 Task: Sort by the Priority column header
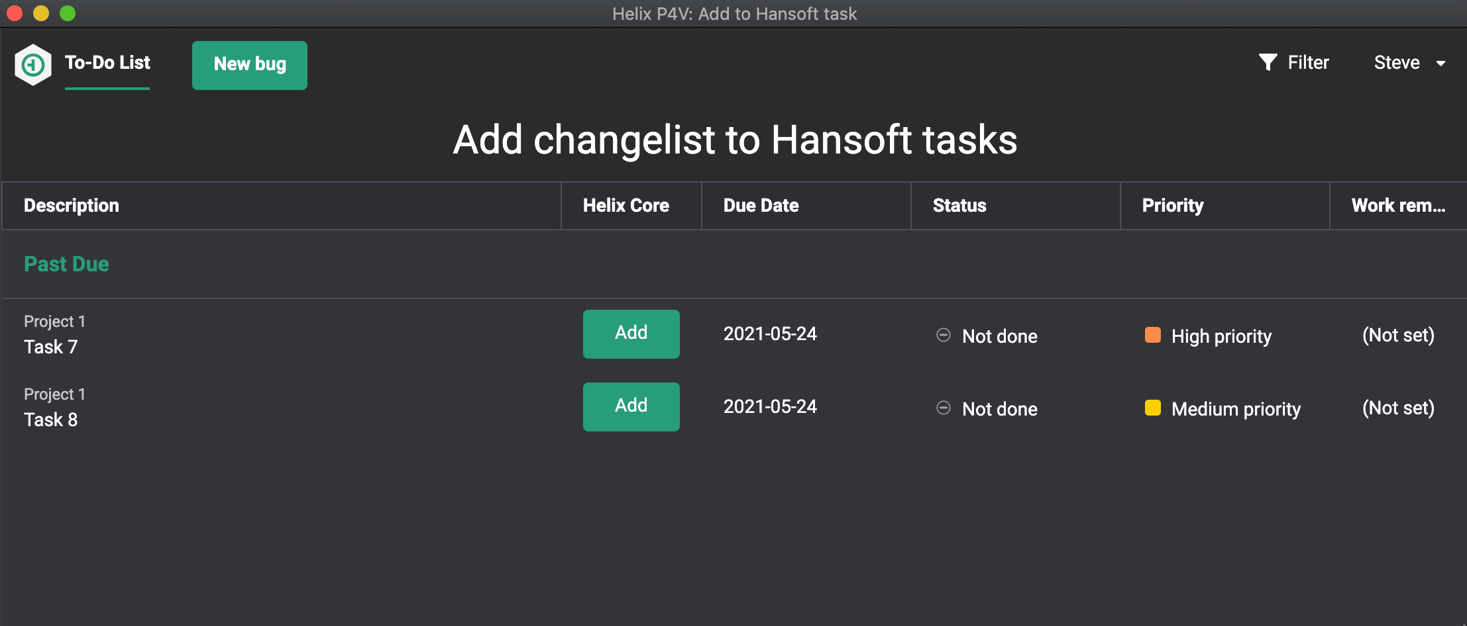coord(1172,206)
